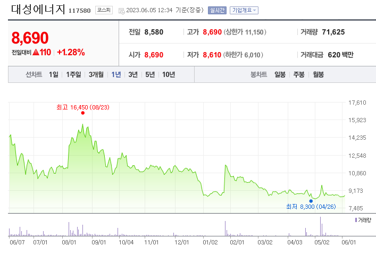The width and height of the screenshot is (376, 255).
Task: Click the 시가 8,690 value
Action: 154,55
